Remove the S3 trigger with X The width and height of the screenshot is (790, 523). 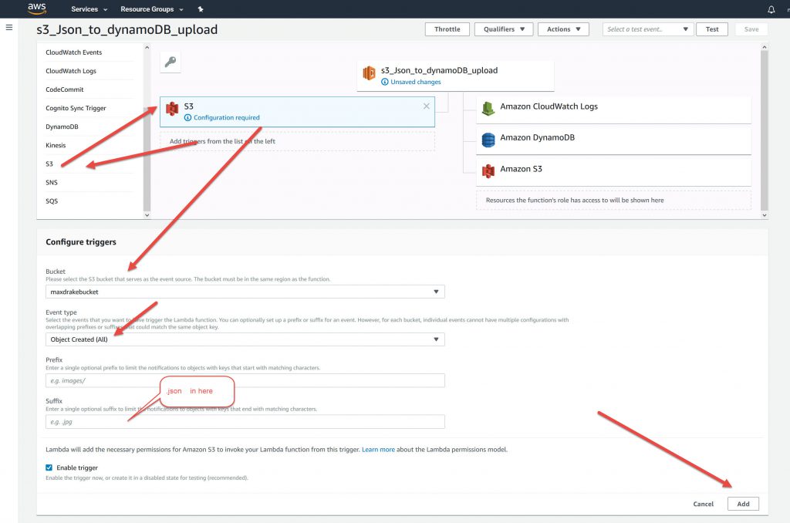coord(427,106)
